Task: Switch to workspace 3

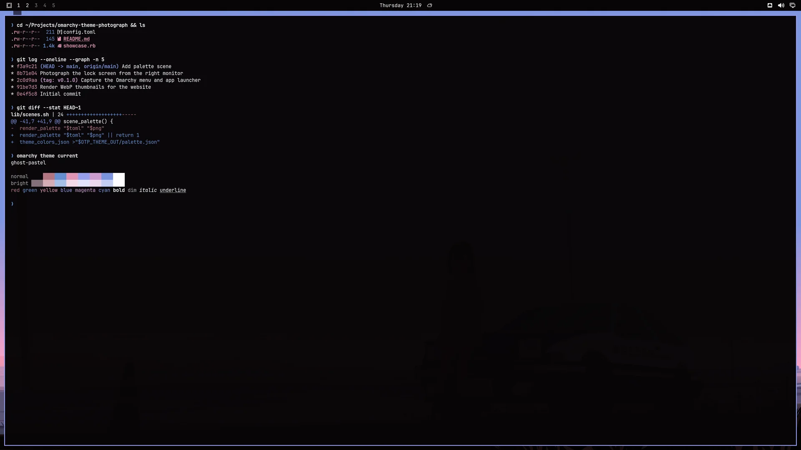Action: [36, 5]
